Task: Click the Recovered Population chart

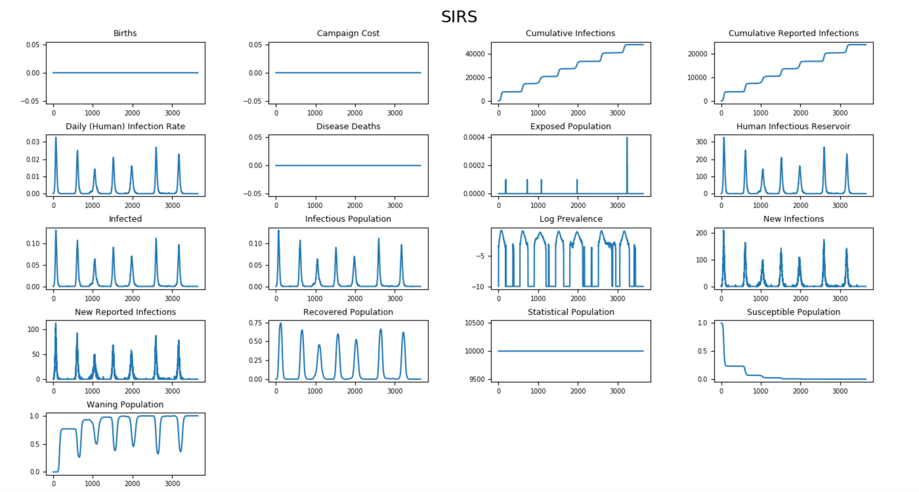Action: [348, 351]
